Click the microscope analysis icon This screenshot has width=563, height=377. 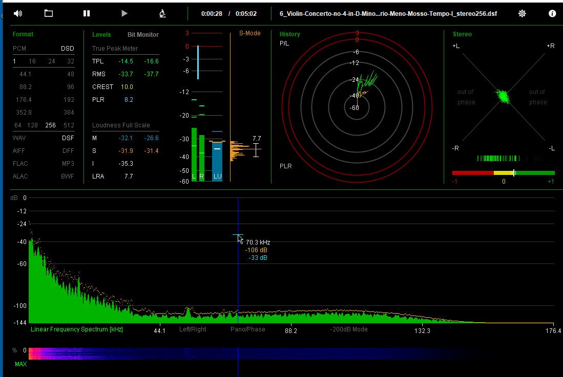pyautogui.click(x=163, y=14)
